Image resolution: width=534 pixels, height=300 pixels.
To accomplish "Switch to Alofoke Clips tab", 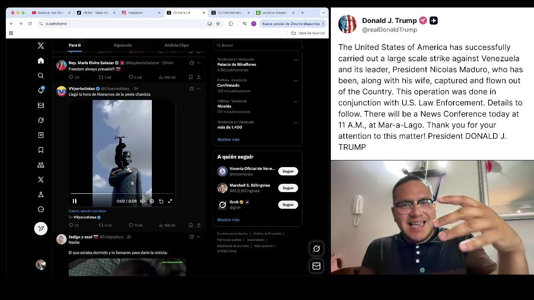I will pos(176,45).
